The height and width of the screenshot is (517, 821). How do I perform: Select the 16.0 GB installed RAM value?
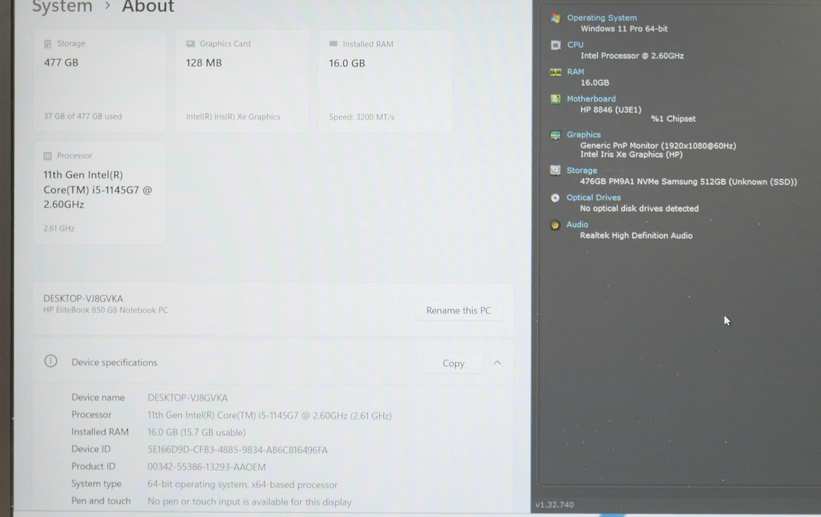(347, 64)
